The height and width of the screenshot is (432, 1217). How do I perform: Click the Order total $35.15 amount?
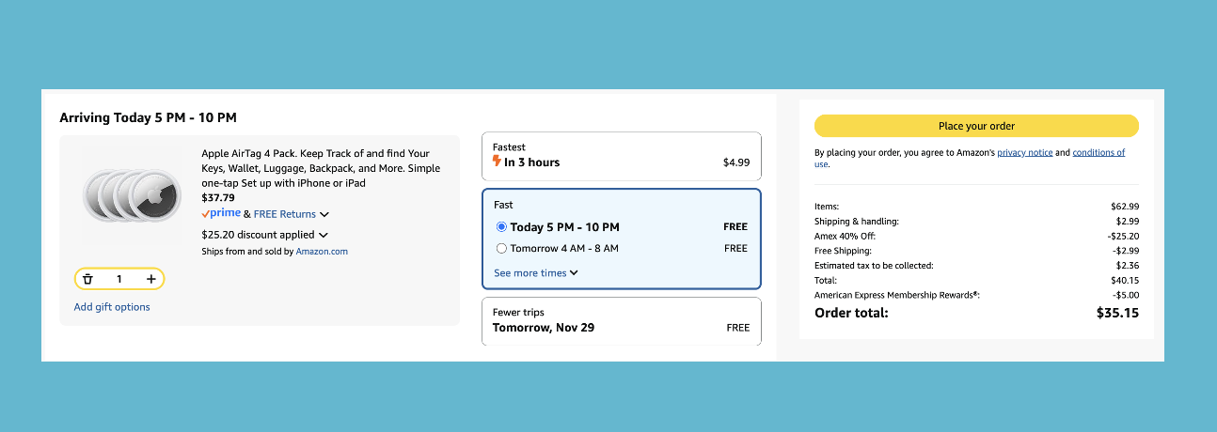click(1117, 313)
